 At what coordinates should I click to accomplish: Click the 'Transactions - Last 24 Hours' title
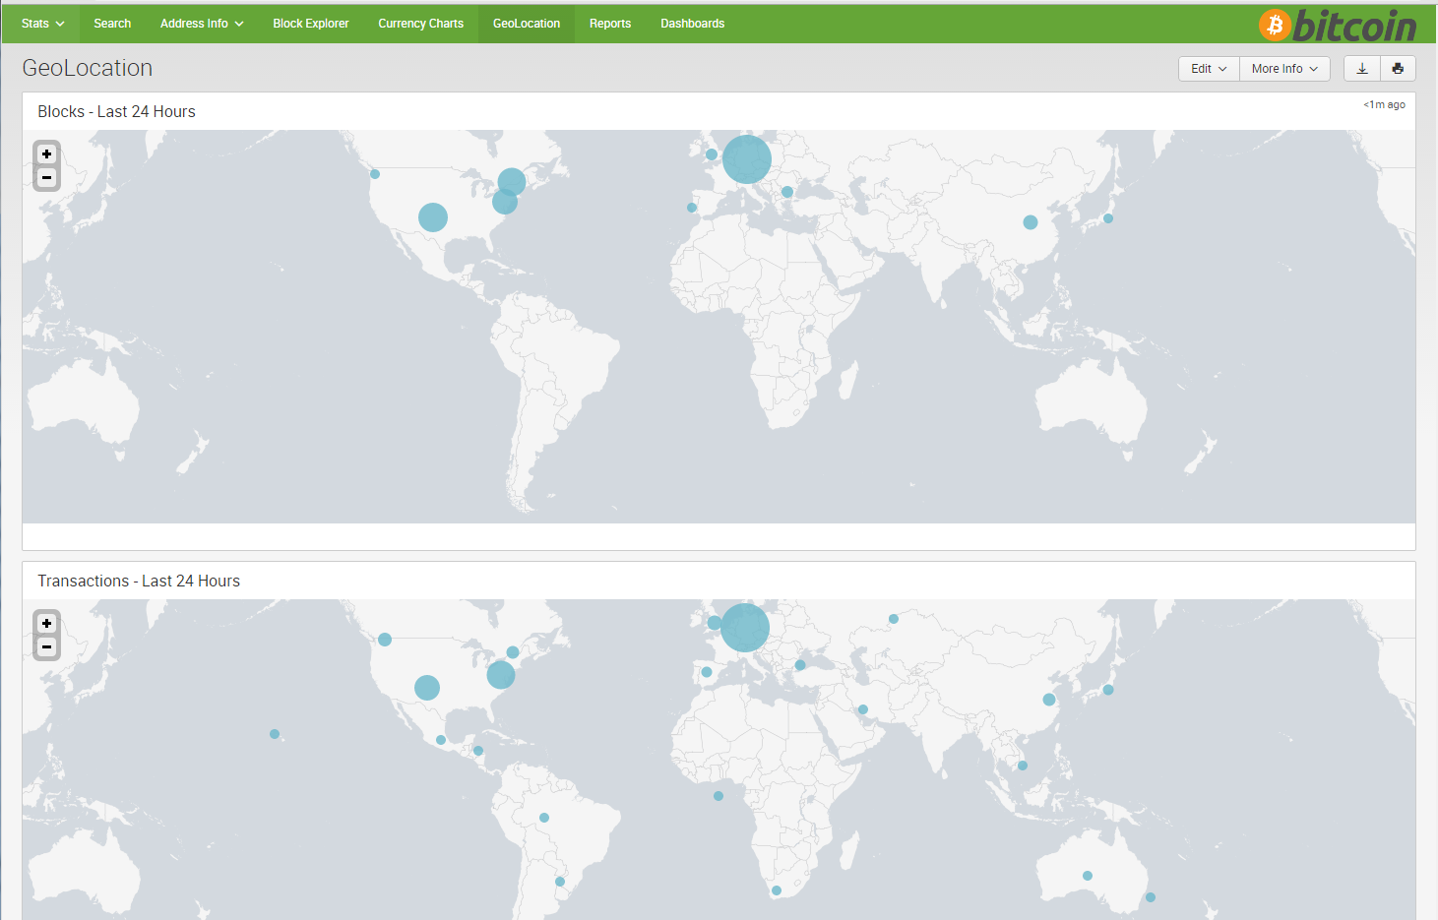[139, 582]
